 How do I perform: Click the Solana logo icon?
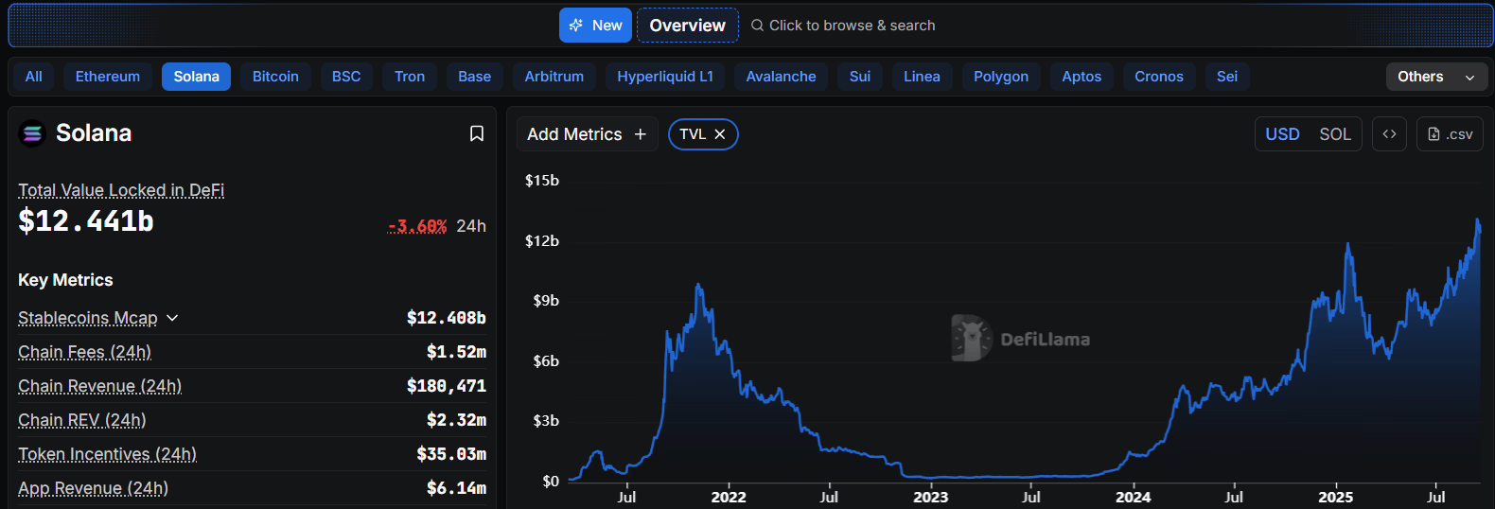(32, 134)
